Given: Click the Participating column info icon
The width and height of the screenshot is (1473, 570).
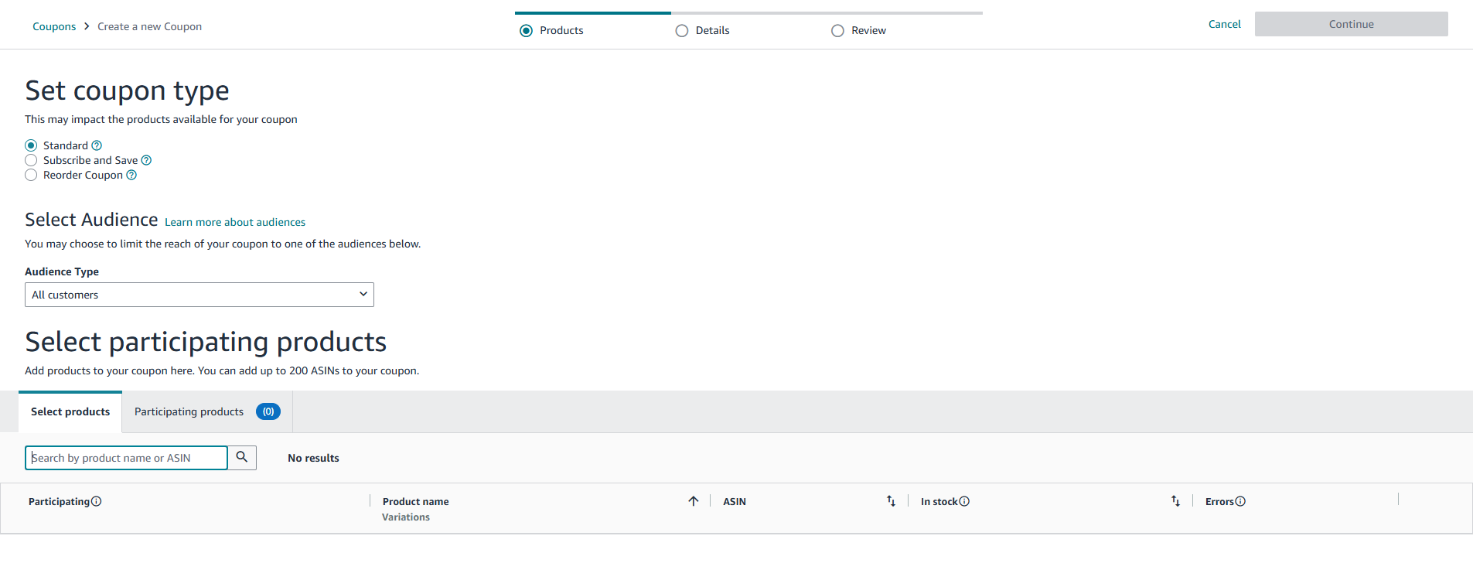Looking at the screenshot, I should click(x=97, y=501).
